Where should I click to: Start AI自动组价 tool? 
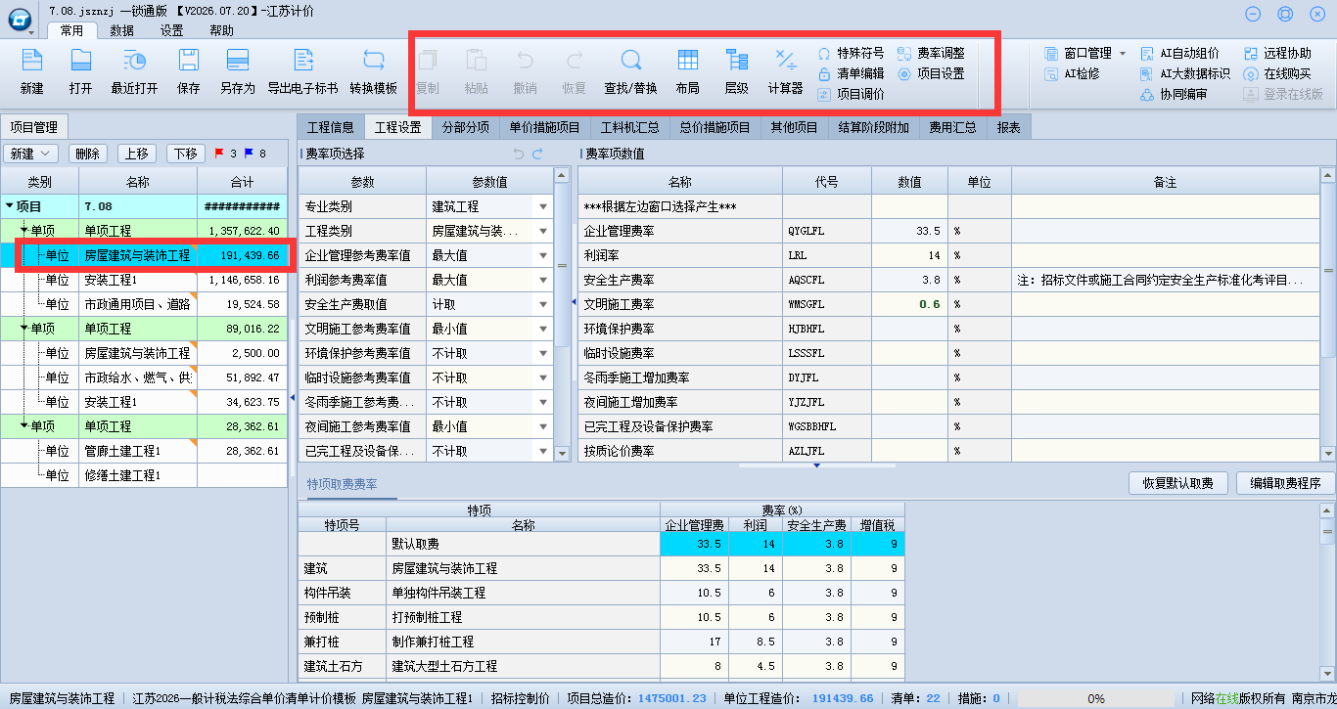click(1180, 53)
